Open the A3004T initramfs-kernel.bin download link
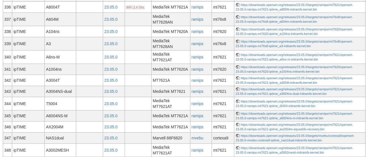The image size is (366, 157). (294, 80)
